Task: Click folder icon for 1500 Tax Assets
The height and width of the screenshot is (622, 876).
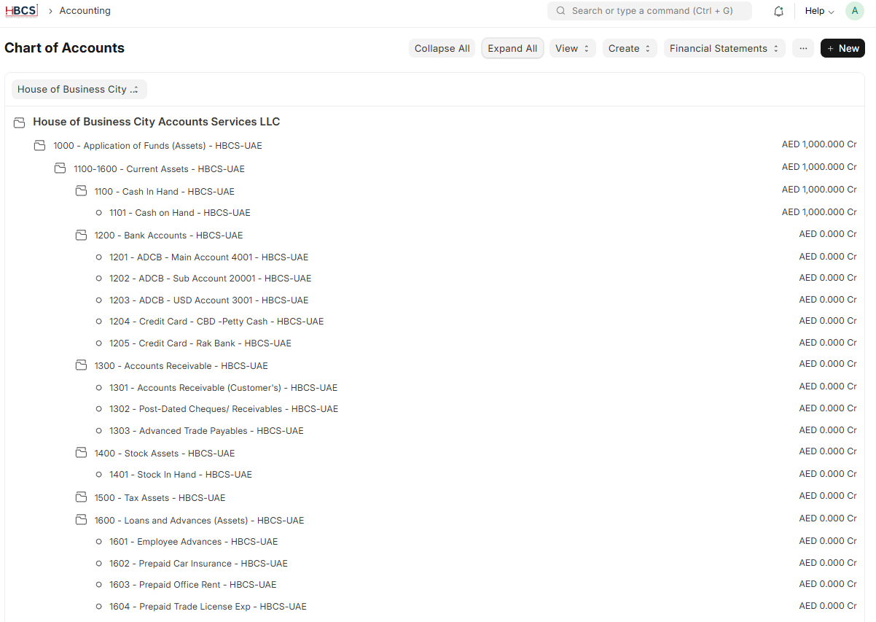Action: pyautogui.click(x=81, y=498)
